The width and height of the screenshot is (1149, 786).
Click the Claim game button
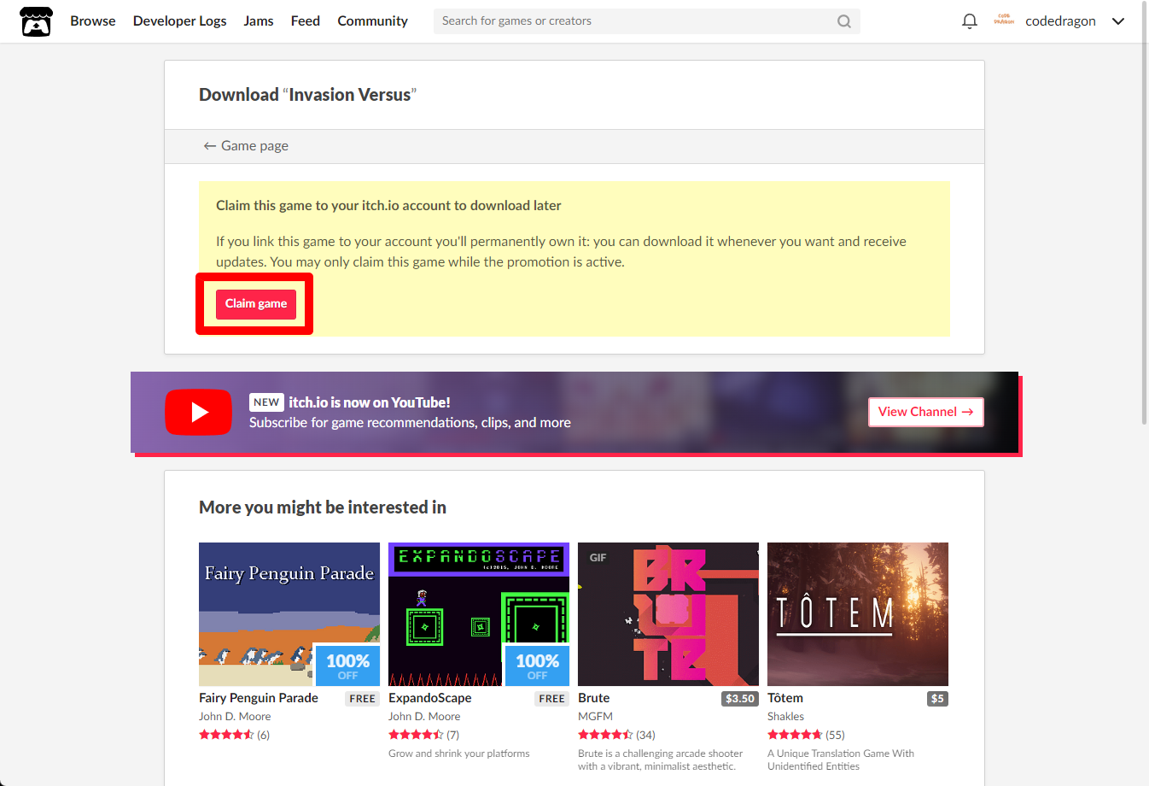click(x=256, y=304)
